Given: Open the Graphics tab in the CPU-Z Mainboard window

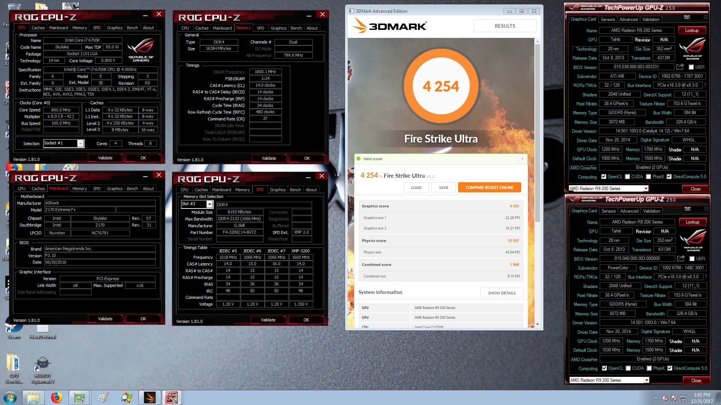Looking at the screenshot, I should [115, 189].
